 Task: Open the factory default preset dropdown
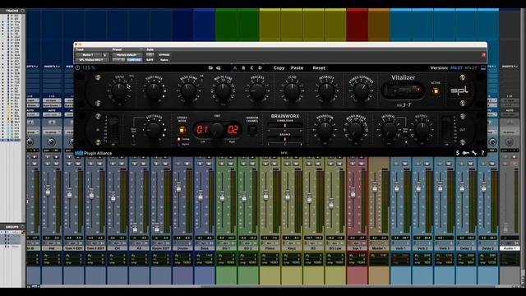(x=127, y=55)
